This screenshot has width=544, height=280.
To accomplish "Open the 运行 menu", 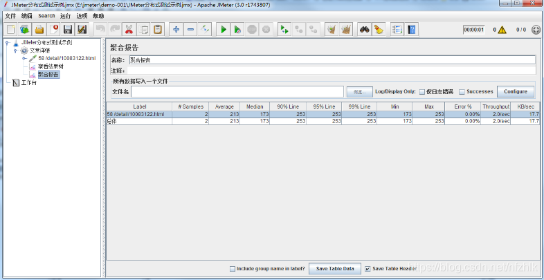I will click(65, 16).
